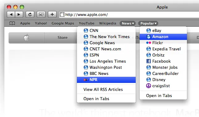
Task: Choose BBC News menu entry
Action: [x=106, y=73]
